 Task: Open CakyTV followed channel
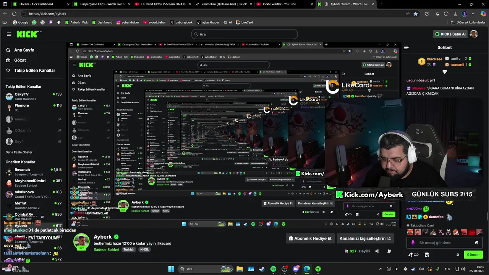click(x=33, y=96)
